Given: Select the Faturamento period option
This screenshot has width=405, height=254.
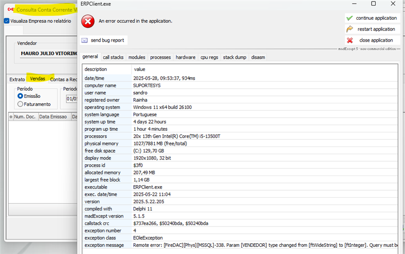Looking at the screenshot, I should [x=20, y=104].
